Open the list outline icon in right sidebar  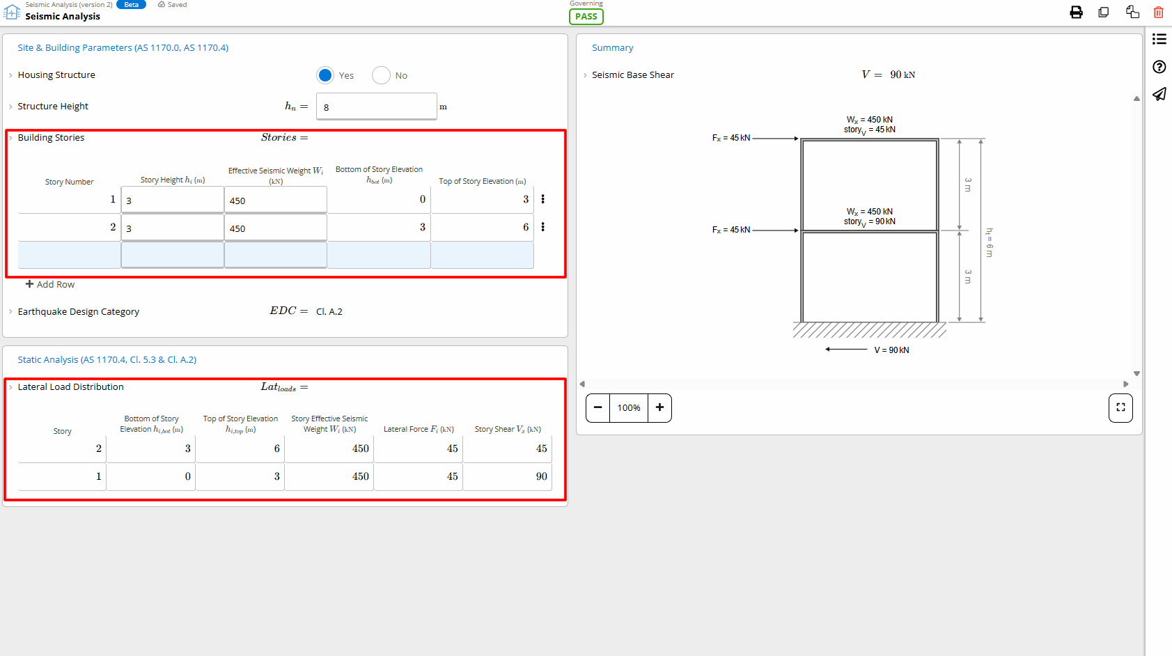1159,39
